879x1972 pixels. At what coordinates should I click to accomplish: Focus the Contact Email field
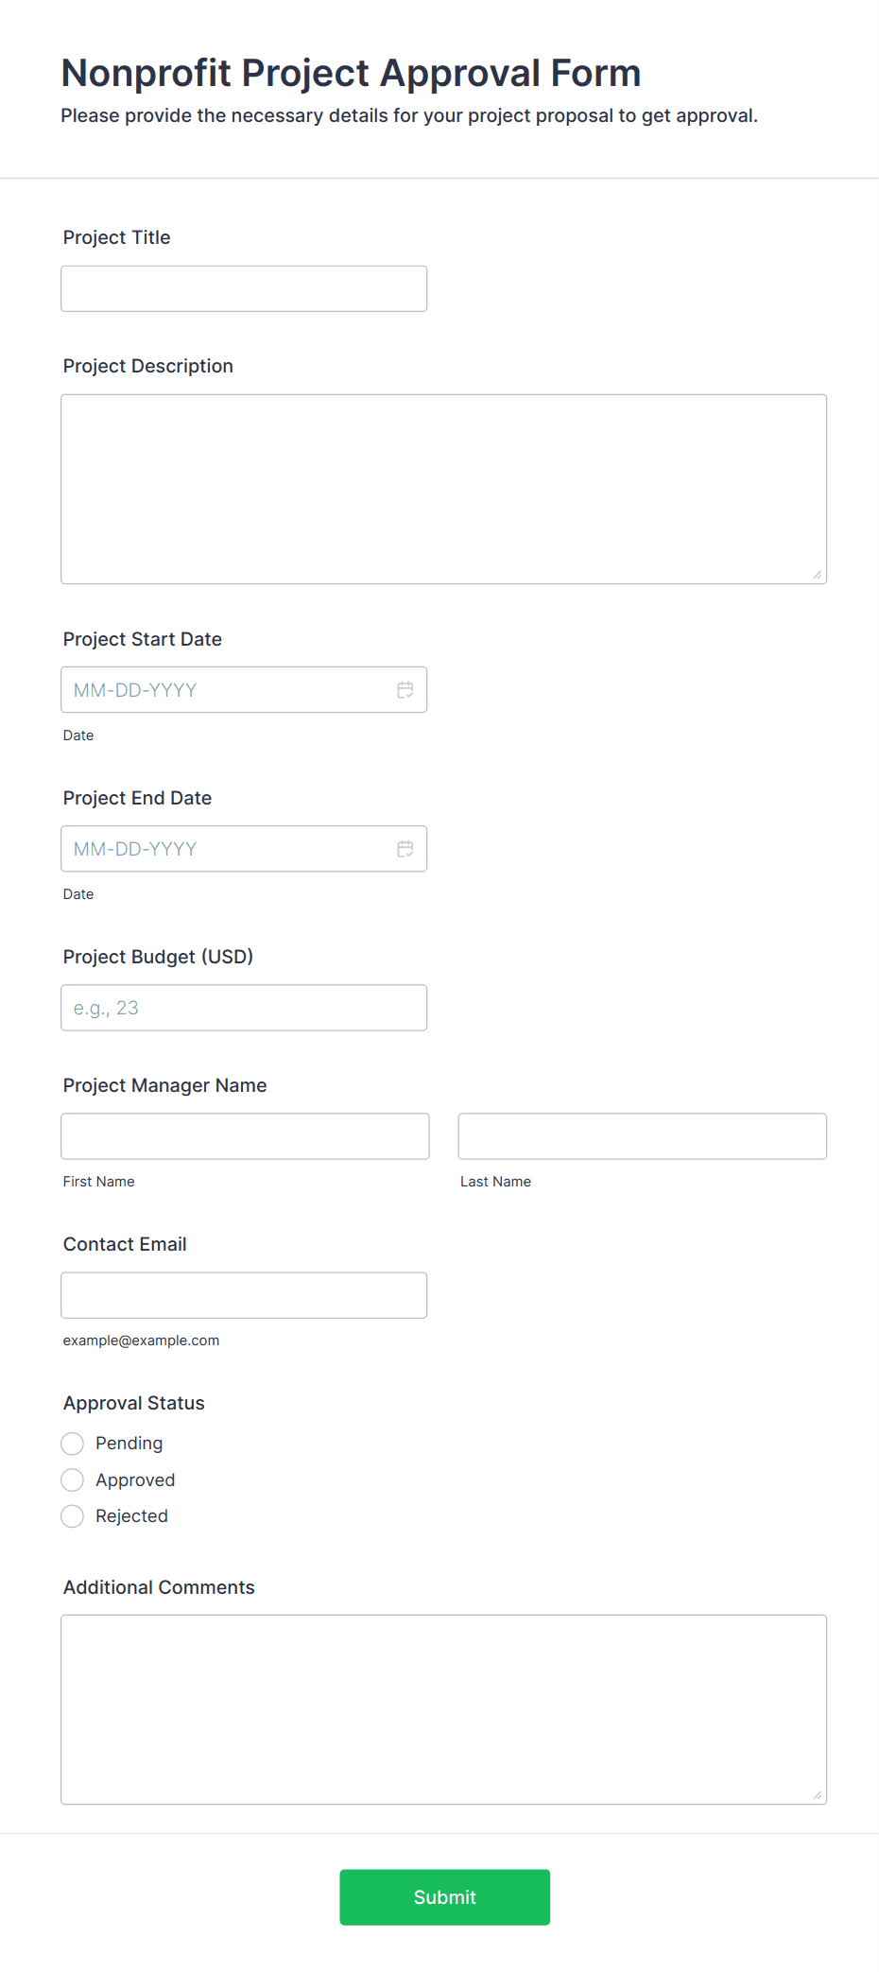point(244,1295)
